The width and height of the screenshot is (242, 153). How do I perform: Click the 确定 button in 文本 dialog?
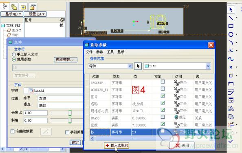point(75,142)
